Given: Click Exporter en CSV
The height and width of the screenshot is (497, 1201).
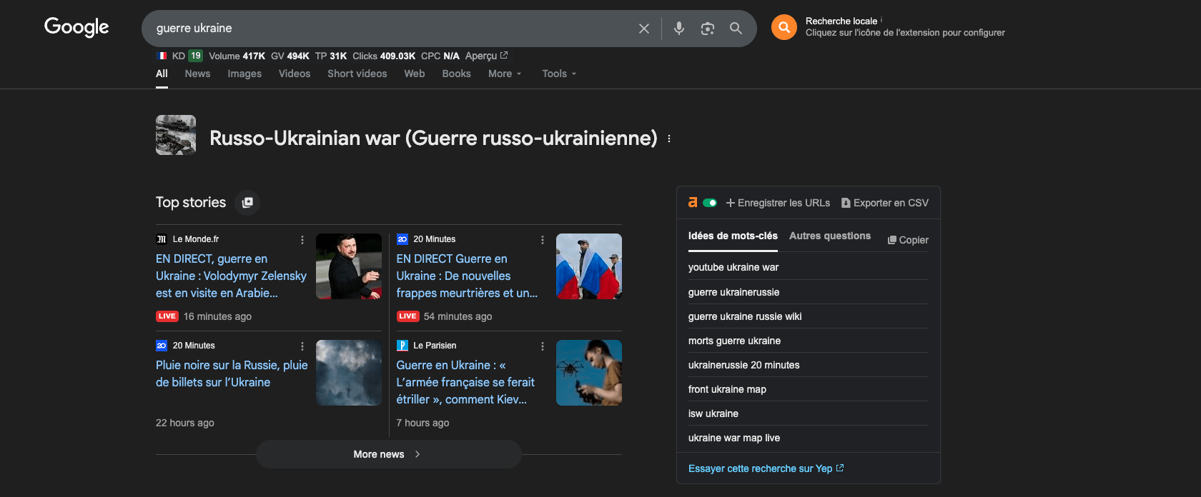Looking at the screenshot, I should point(885,203).
